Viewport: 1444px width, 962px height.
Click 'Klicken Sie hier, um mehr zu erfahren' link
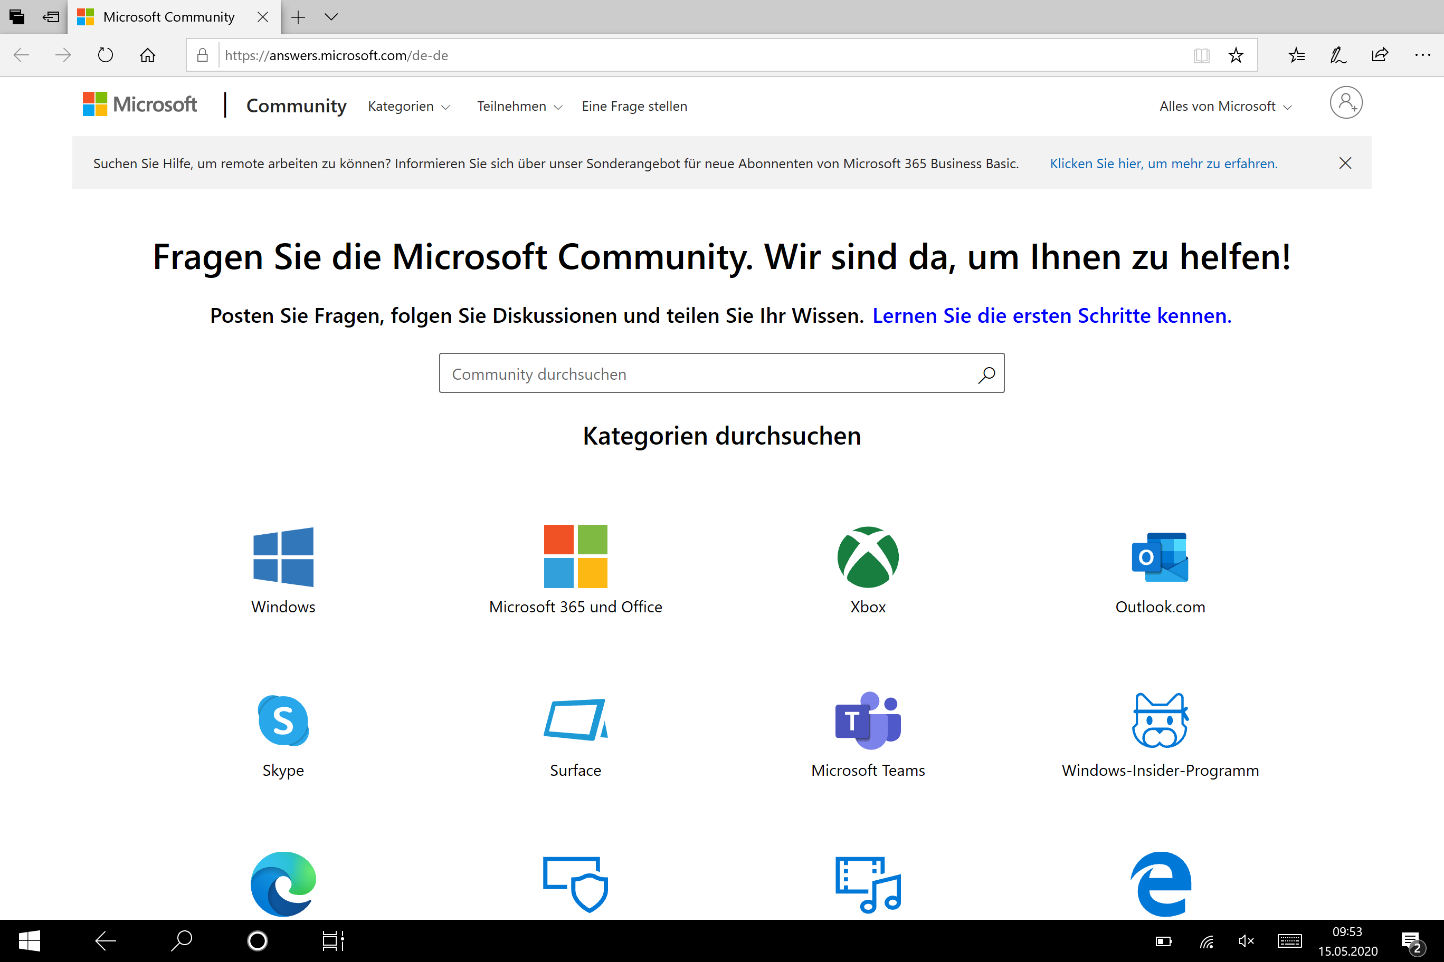[1163, 163]
